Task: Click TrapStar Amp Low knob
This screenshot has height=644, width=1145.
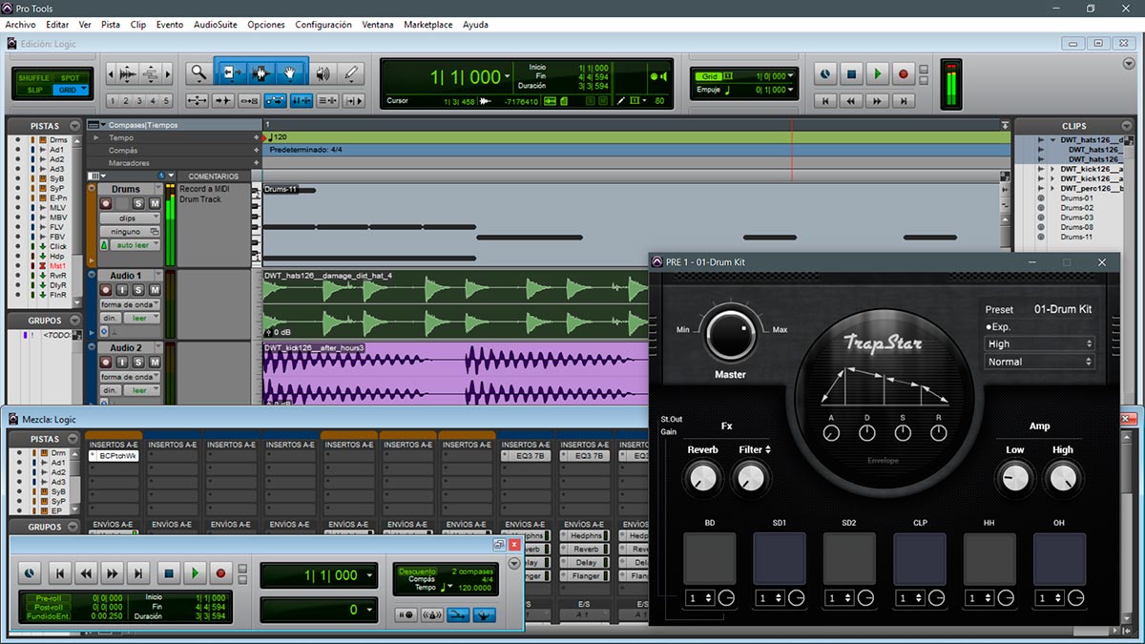Action: (1015, 476)
